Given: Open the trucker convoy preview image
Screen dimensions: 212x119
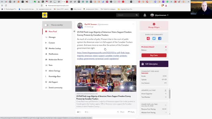Looking at the screenshot, I should pyautogui.click(x=106, y=78).
